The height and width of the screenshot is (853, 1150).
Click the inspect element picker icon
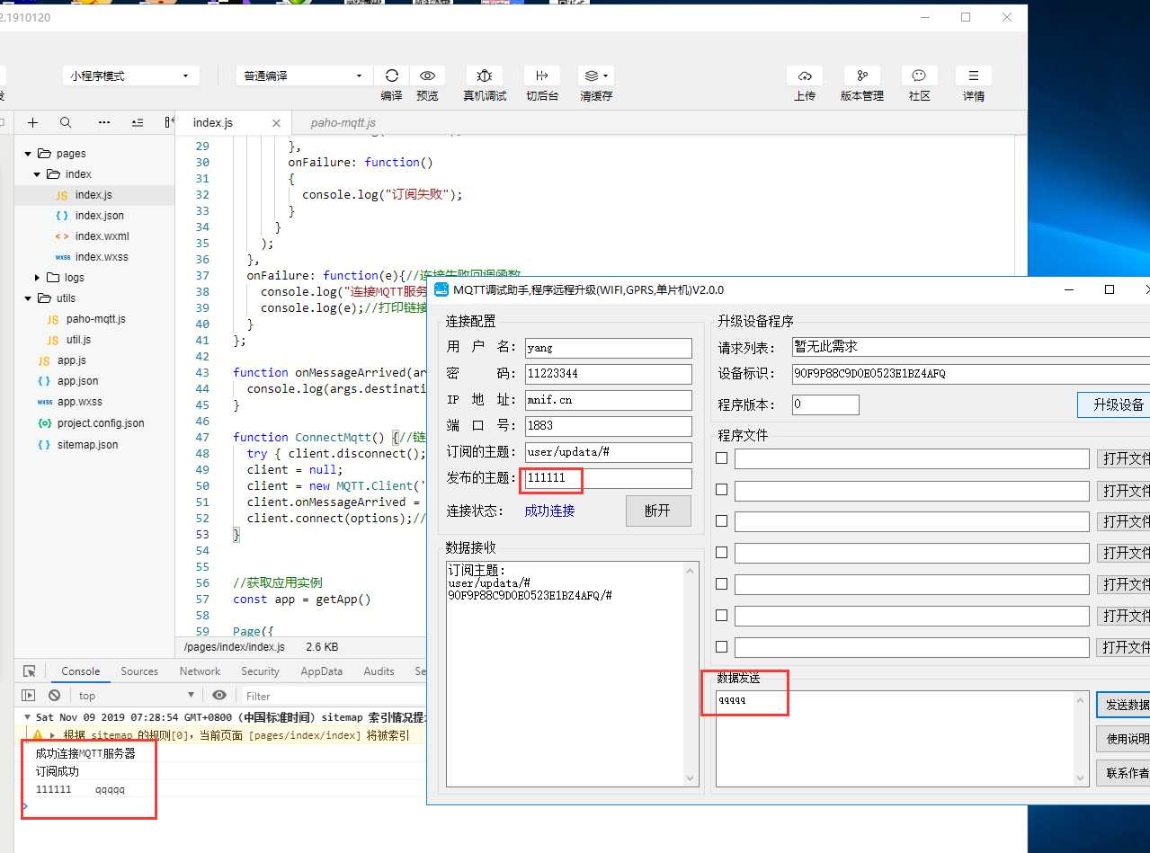point(29,671)
